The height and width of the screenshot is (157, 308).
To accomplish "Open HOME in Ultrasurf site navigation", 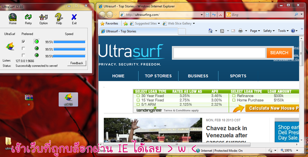I will [118, 76].
